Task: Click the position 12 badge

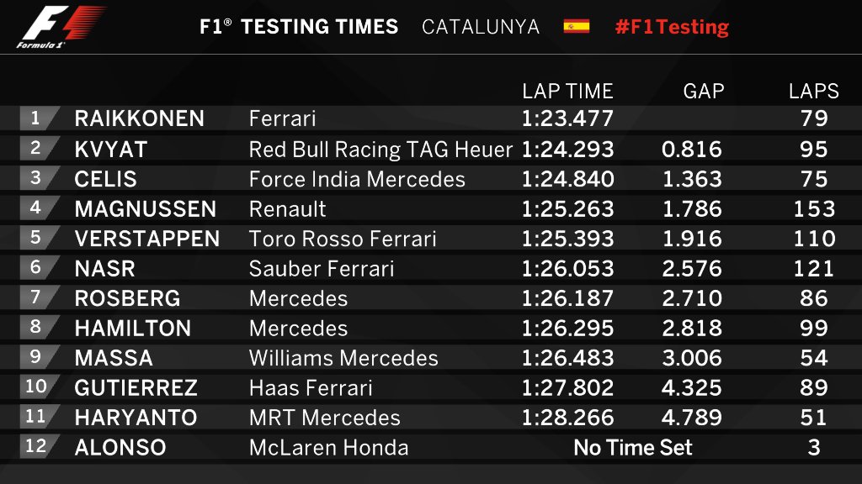Action: pos(37,447)
